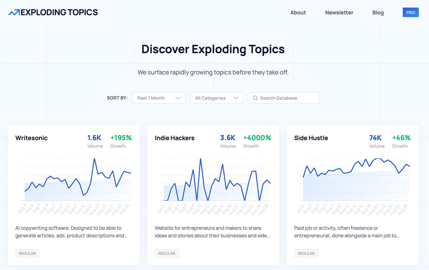This screenshot has height=270, width=429.
Task: Open the Blog link
Action: pos(378,13)
